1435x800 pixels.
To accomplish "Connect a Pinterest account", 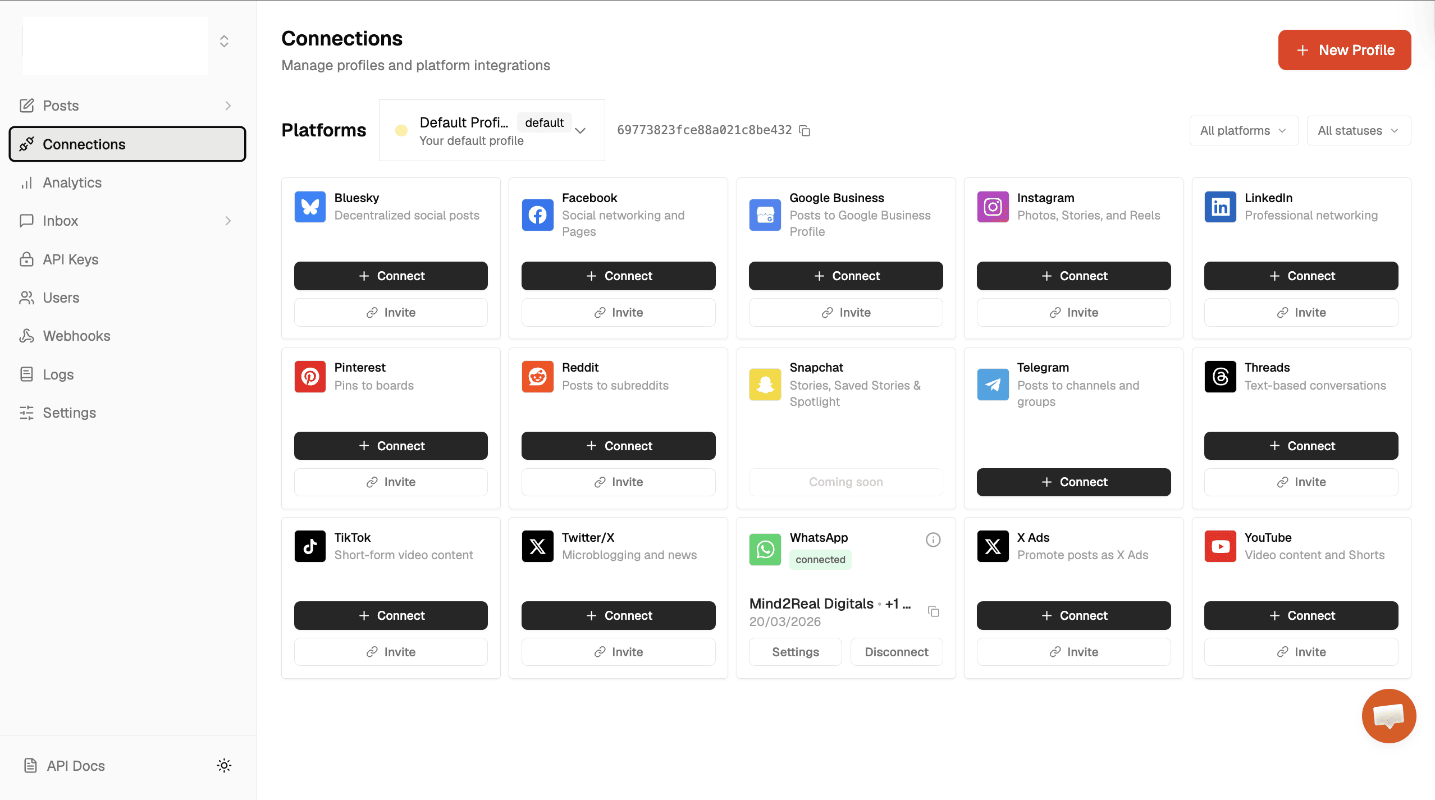I will [391, 446].
